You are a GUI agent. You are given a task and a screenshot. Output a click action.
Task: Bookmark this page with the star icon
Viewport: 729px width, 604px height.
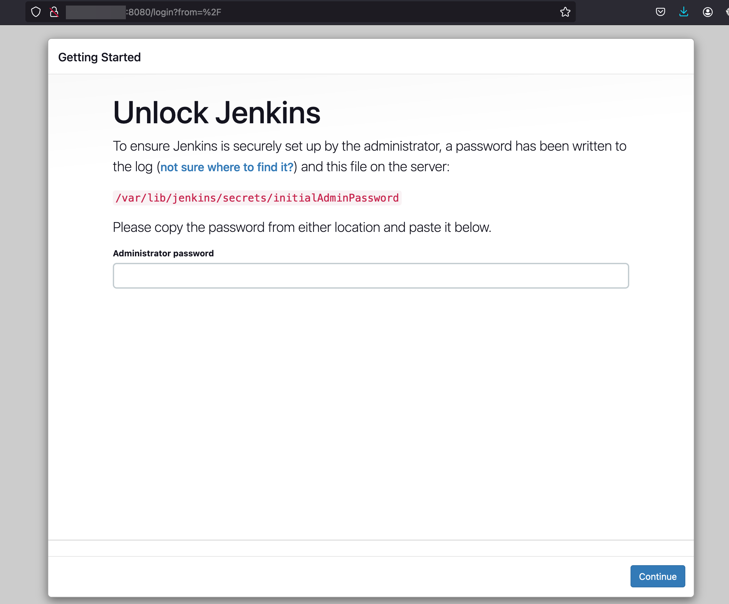[565, 12]
